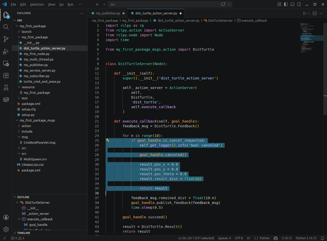Open the Copilot status bar icon
The height and width of the screenshot is (241, 327).
tap(276, 238)
